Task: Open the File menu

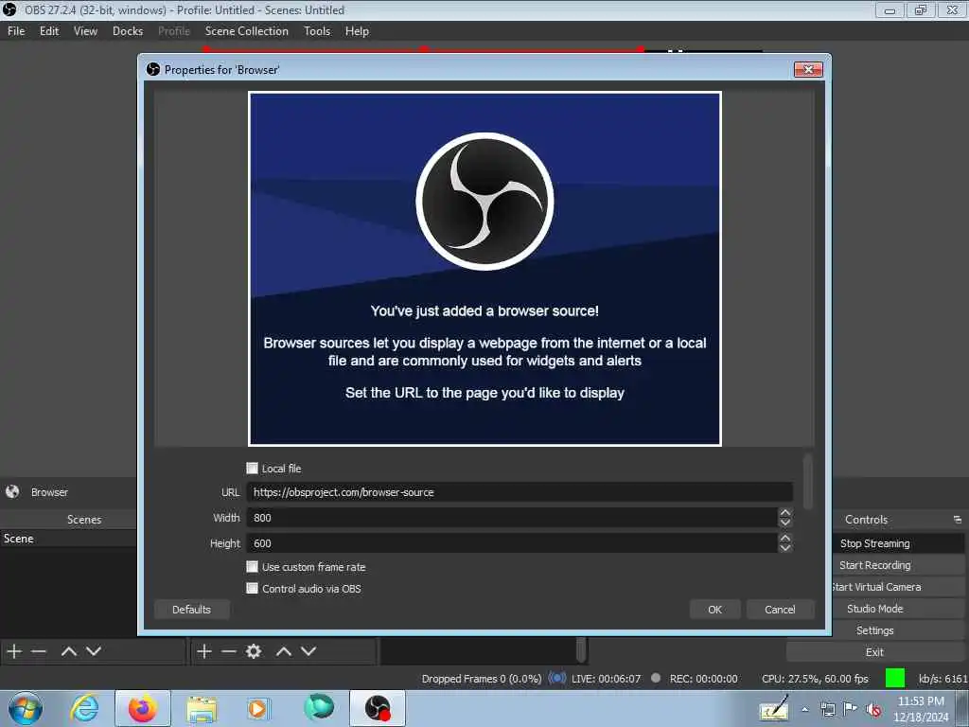Action: point(16,31)
